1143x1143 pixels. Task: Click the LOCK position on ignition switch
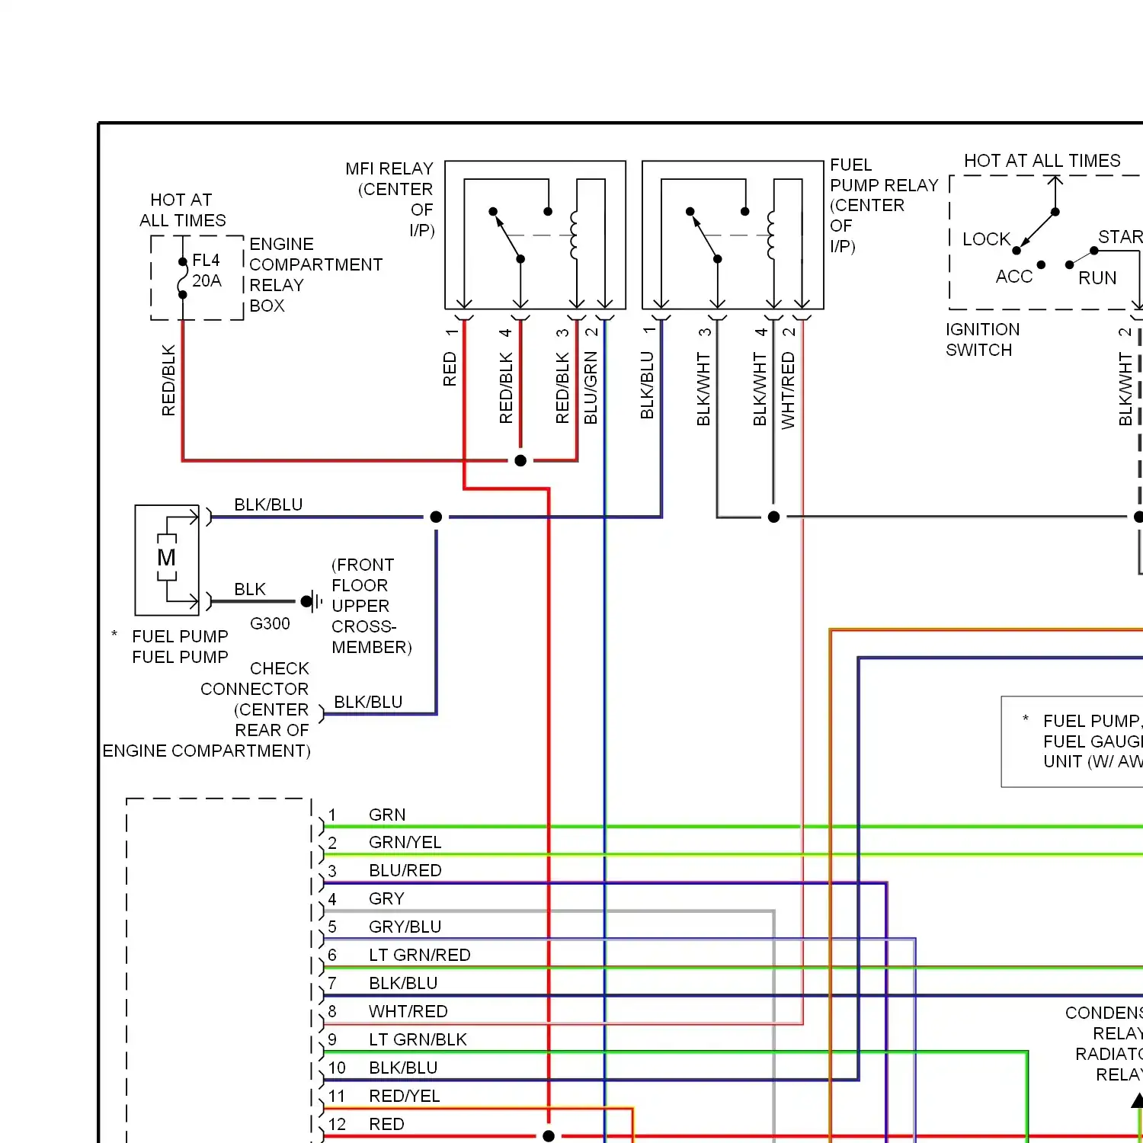pos(986,239)
